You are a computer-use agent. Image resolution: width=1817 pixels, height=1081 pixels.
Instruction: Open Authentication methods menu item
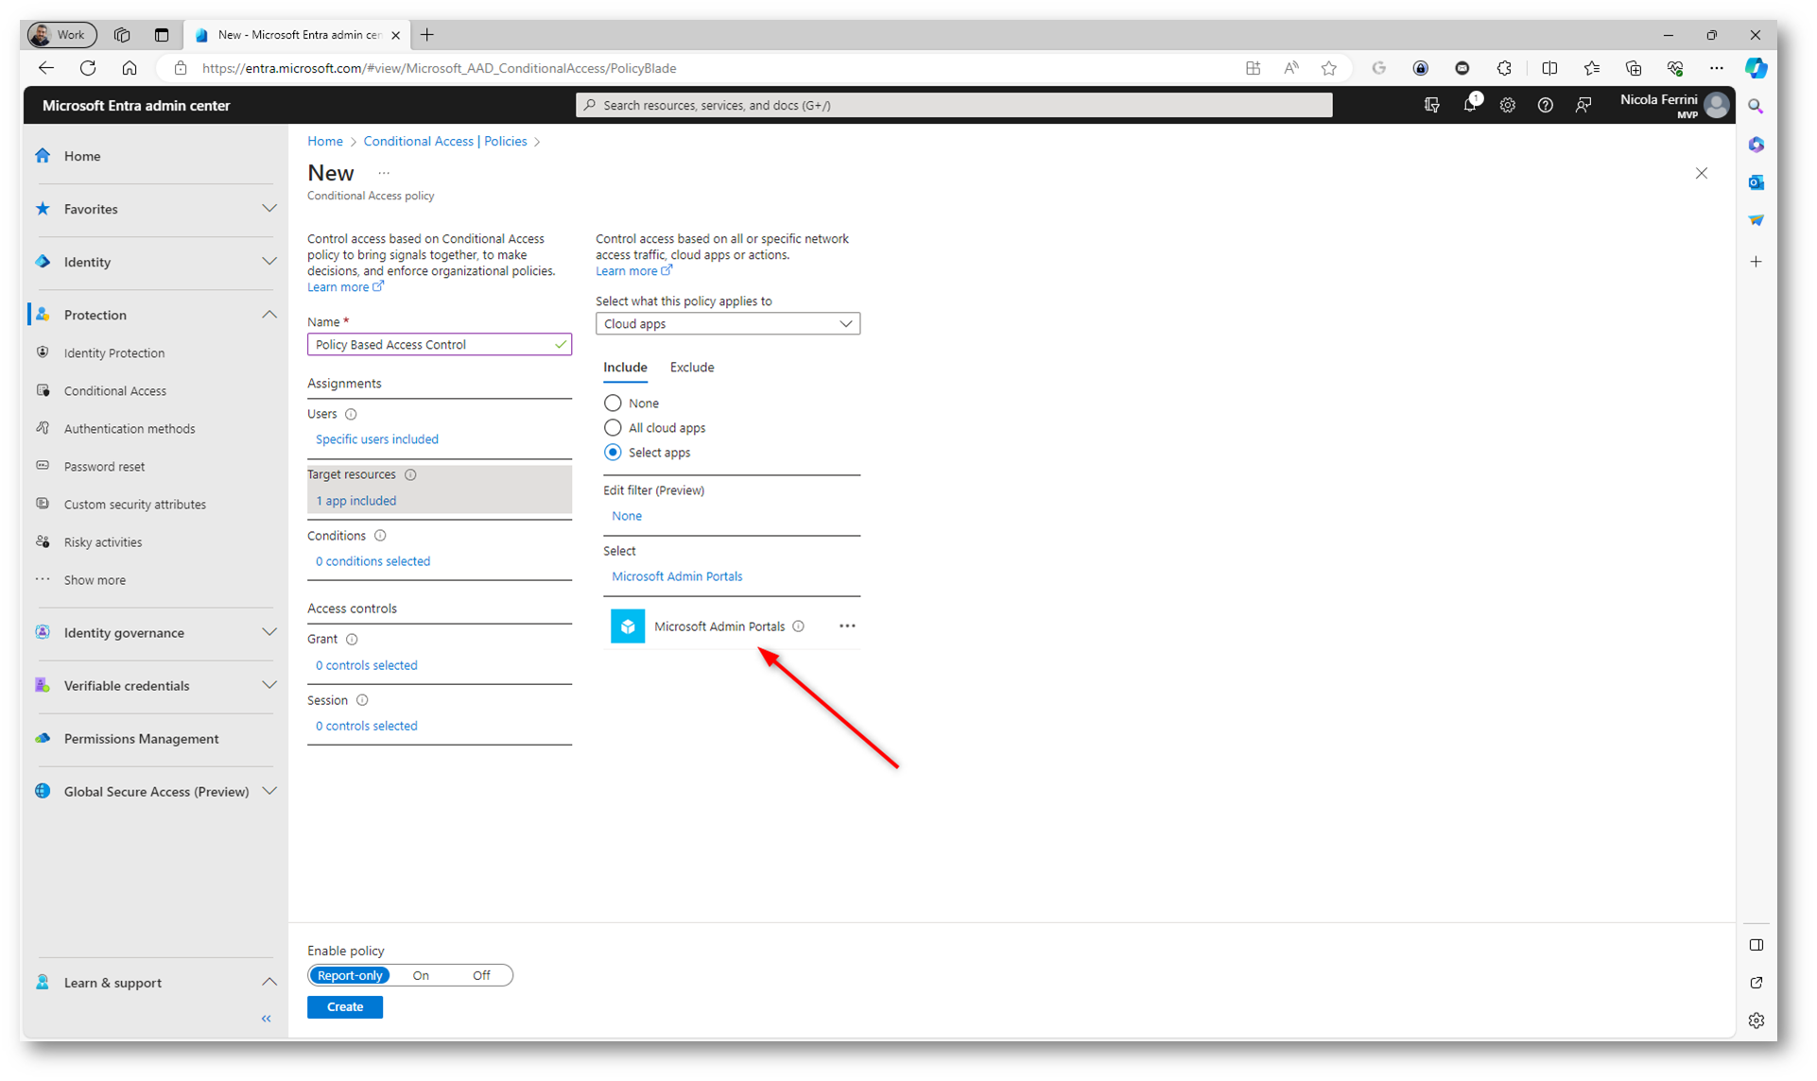tap(130, 429)
